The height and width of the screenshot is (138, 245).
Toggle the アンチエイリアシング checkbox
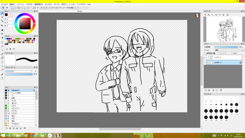click(52, 8)
